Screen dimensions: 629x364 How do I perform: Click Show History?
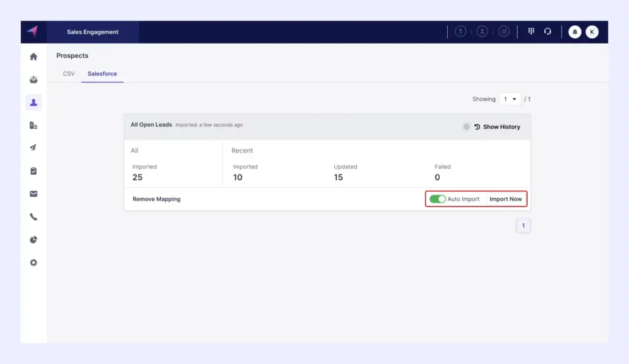pos(497,127)
